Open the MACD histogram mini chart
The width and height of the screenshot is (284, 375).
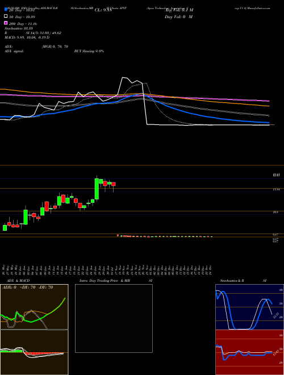click(x=34, y=352)
